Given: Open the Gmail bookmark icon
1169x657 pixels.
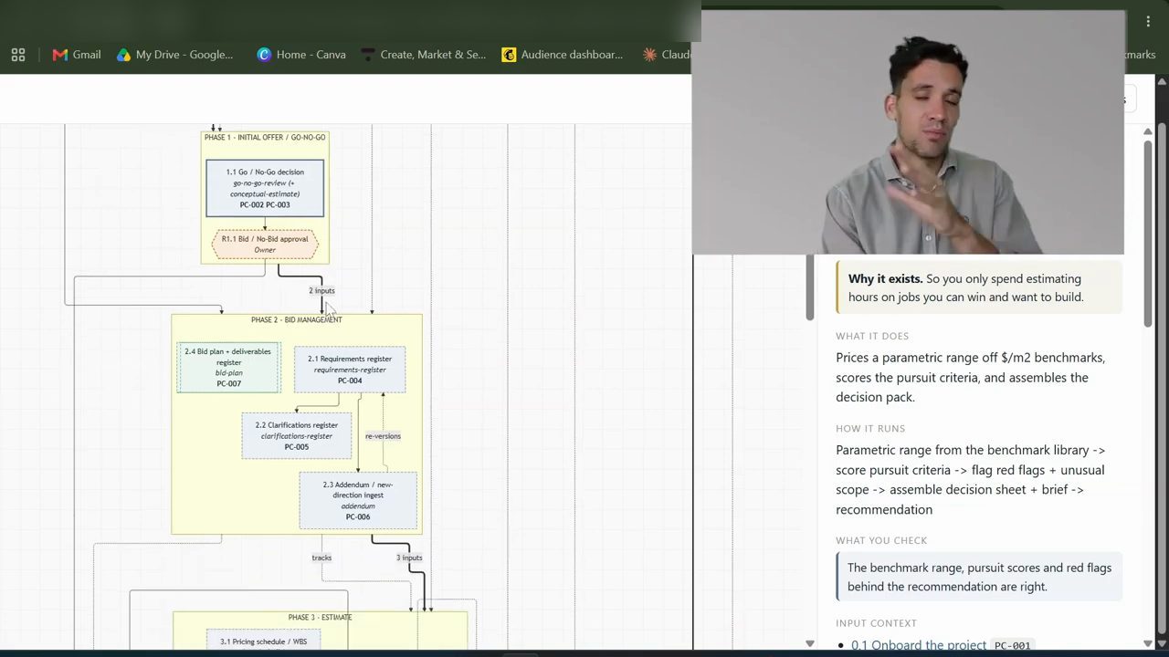Looking at the screenshot, I should tap(60, 55).
